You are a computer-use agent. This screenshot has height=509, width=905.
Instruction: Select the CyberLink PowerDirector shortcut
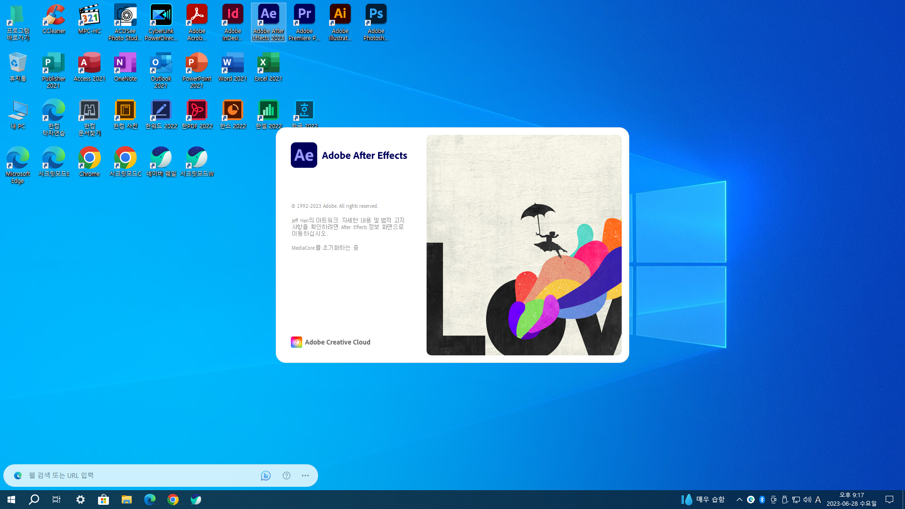[x=161, y=16]
